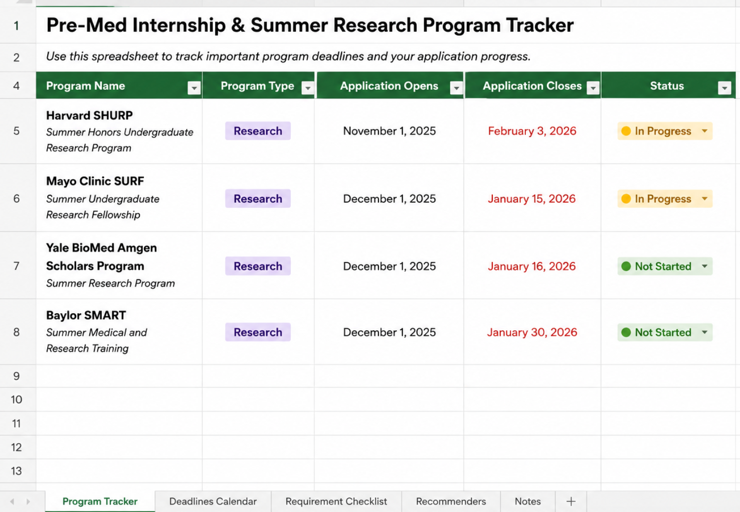Open the Status column filter
The image size is (740, 512).
(724, 88)
